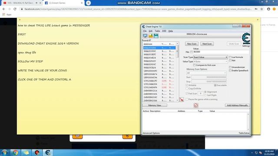Click the scan Value input field
The image size is (278, 156).
click(x=221, y=52)
